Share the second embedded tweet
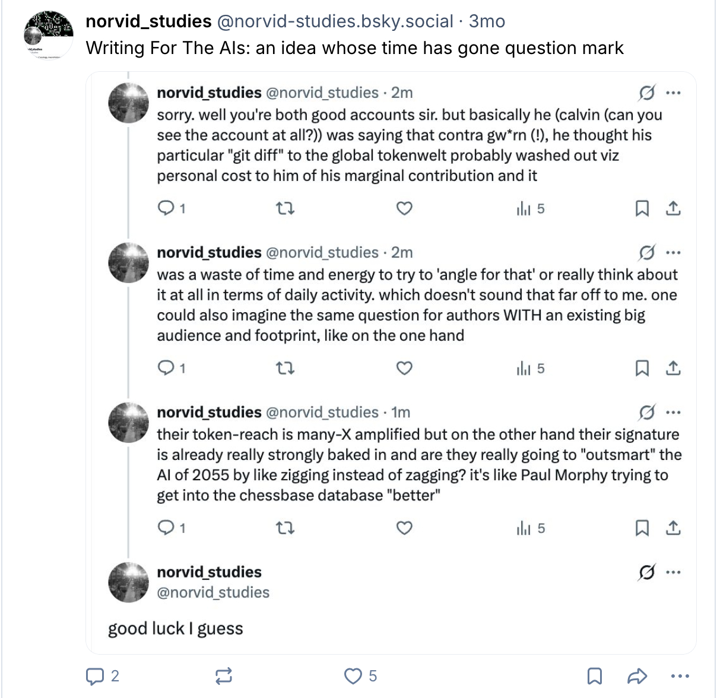The width and height of the screenshot is (717, 698). (673, 369)
